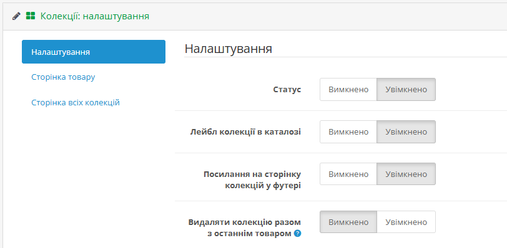Click the Налаштування section heading
The width and height of the screenshot is (507, 248).
tap(229, 49)
